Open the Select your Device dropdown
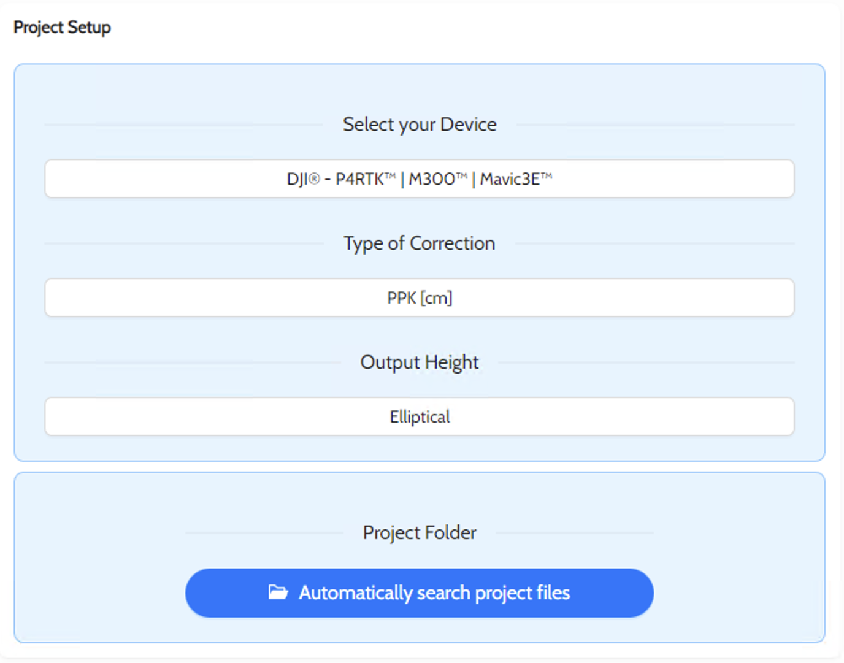The image size is (844, 663). [419, 178]
